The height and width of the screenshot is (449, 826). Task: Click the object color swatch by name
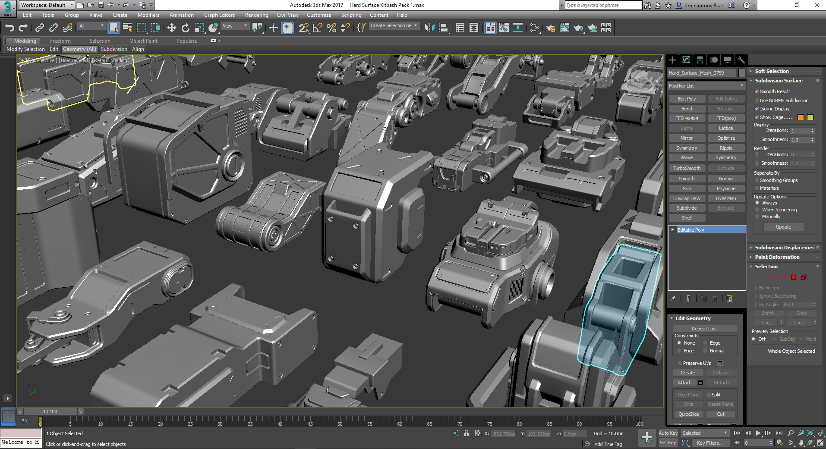coord(742,73)
